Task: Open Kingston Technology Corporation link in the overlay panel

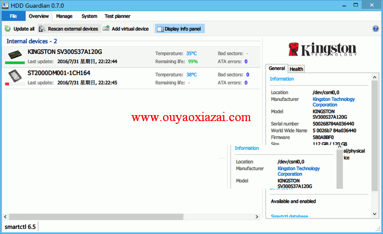Action: click(x=299, y=171)
